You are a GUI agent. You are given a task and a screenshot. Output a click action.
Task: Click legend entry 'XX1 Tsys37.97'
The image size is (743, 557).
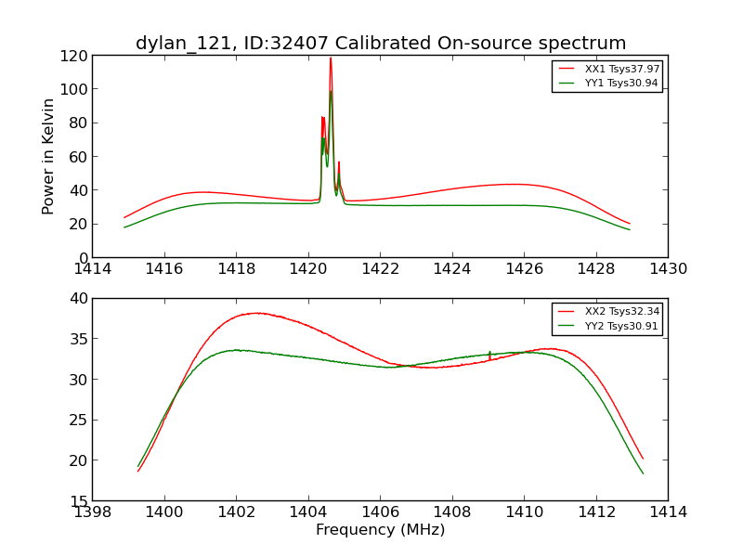coord(621,69)
